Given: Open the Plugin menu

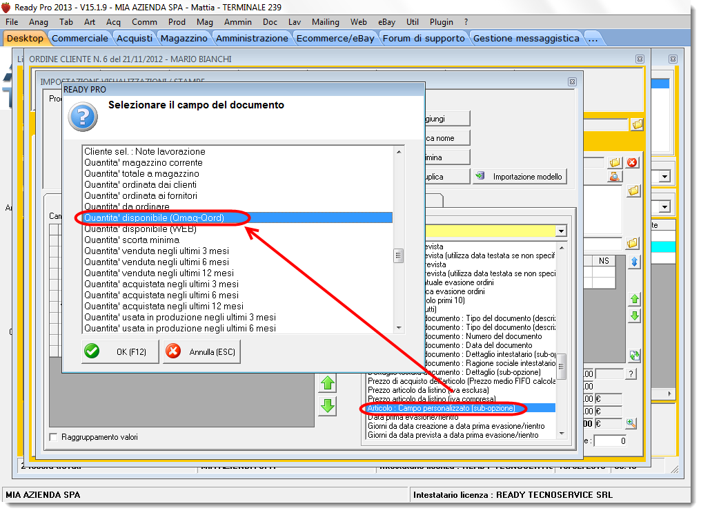Looking at the screenshot, I should [x=442, y=22].
